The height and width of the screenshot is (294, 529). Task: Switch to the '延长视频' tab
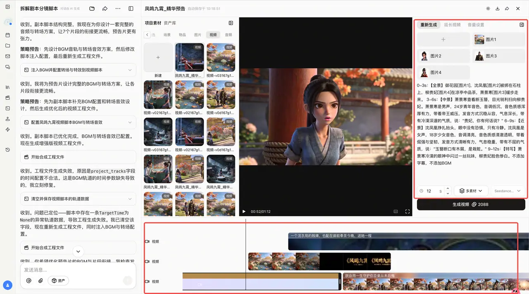point(452,25)
